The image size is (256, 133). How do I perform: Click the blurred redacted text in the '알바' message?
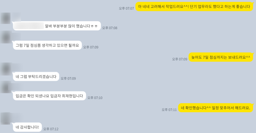pyautogui.click(x=29, y=26)
